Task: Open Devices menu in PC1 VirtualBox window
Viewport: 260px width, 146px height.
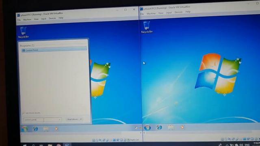Action: (52, 18)
